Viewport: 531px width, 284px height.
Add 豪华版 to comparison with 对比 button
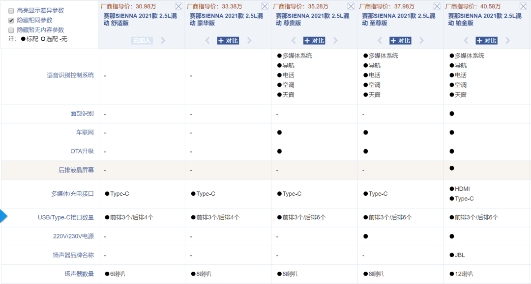point(228,41)
